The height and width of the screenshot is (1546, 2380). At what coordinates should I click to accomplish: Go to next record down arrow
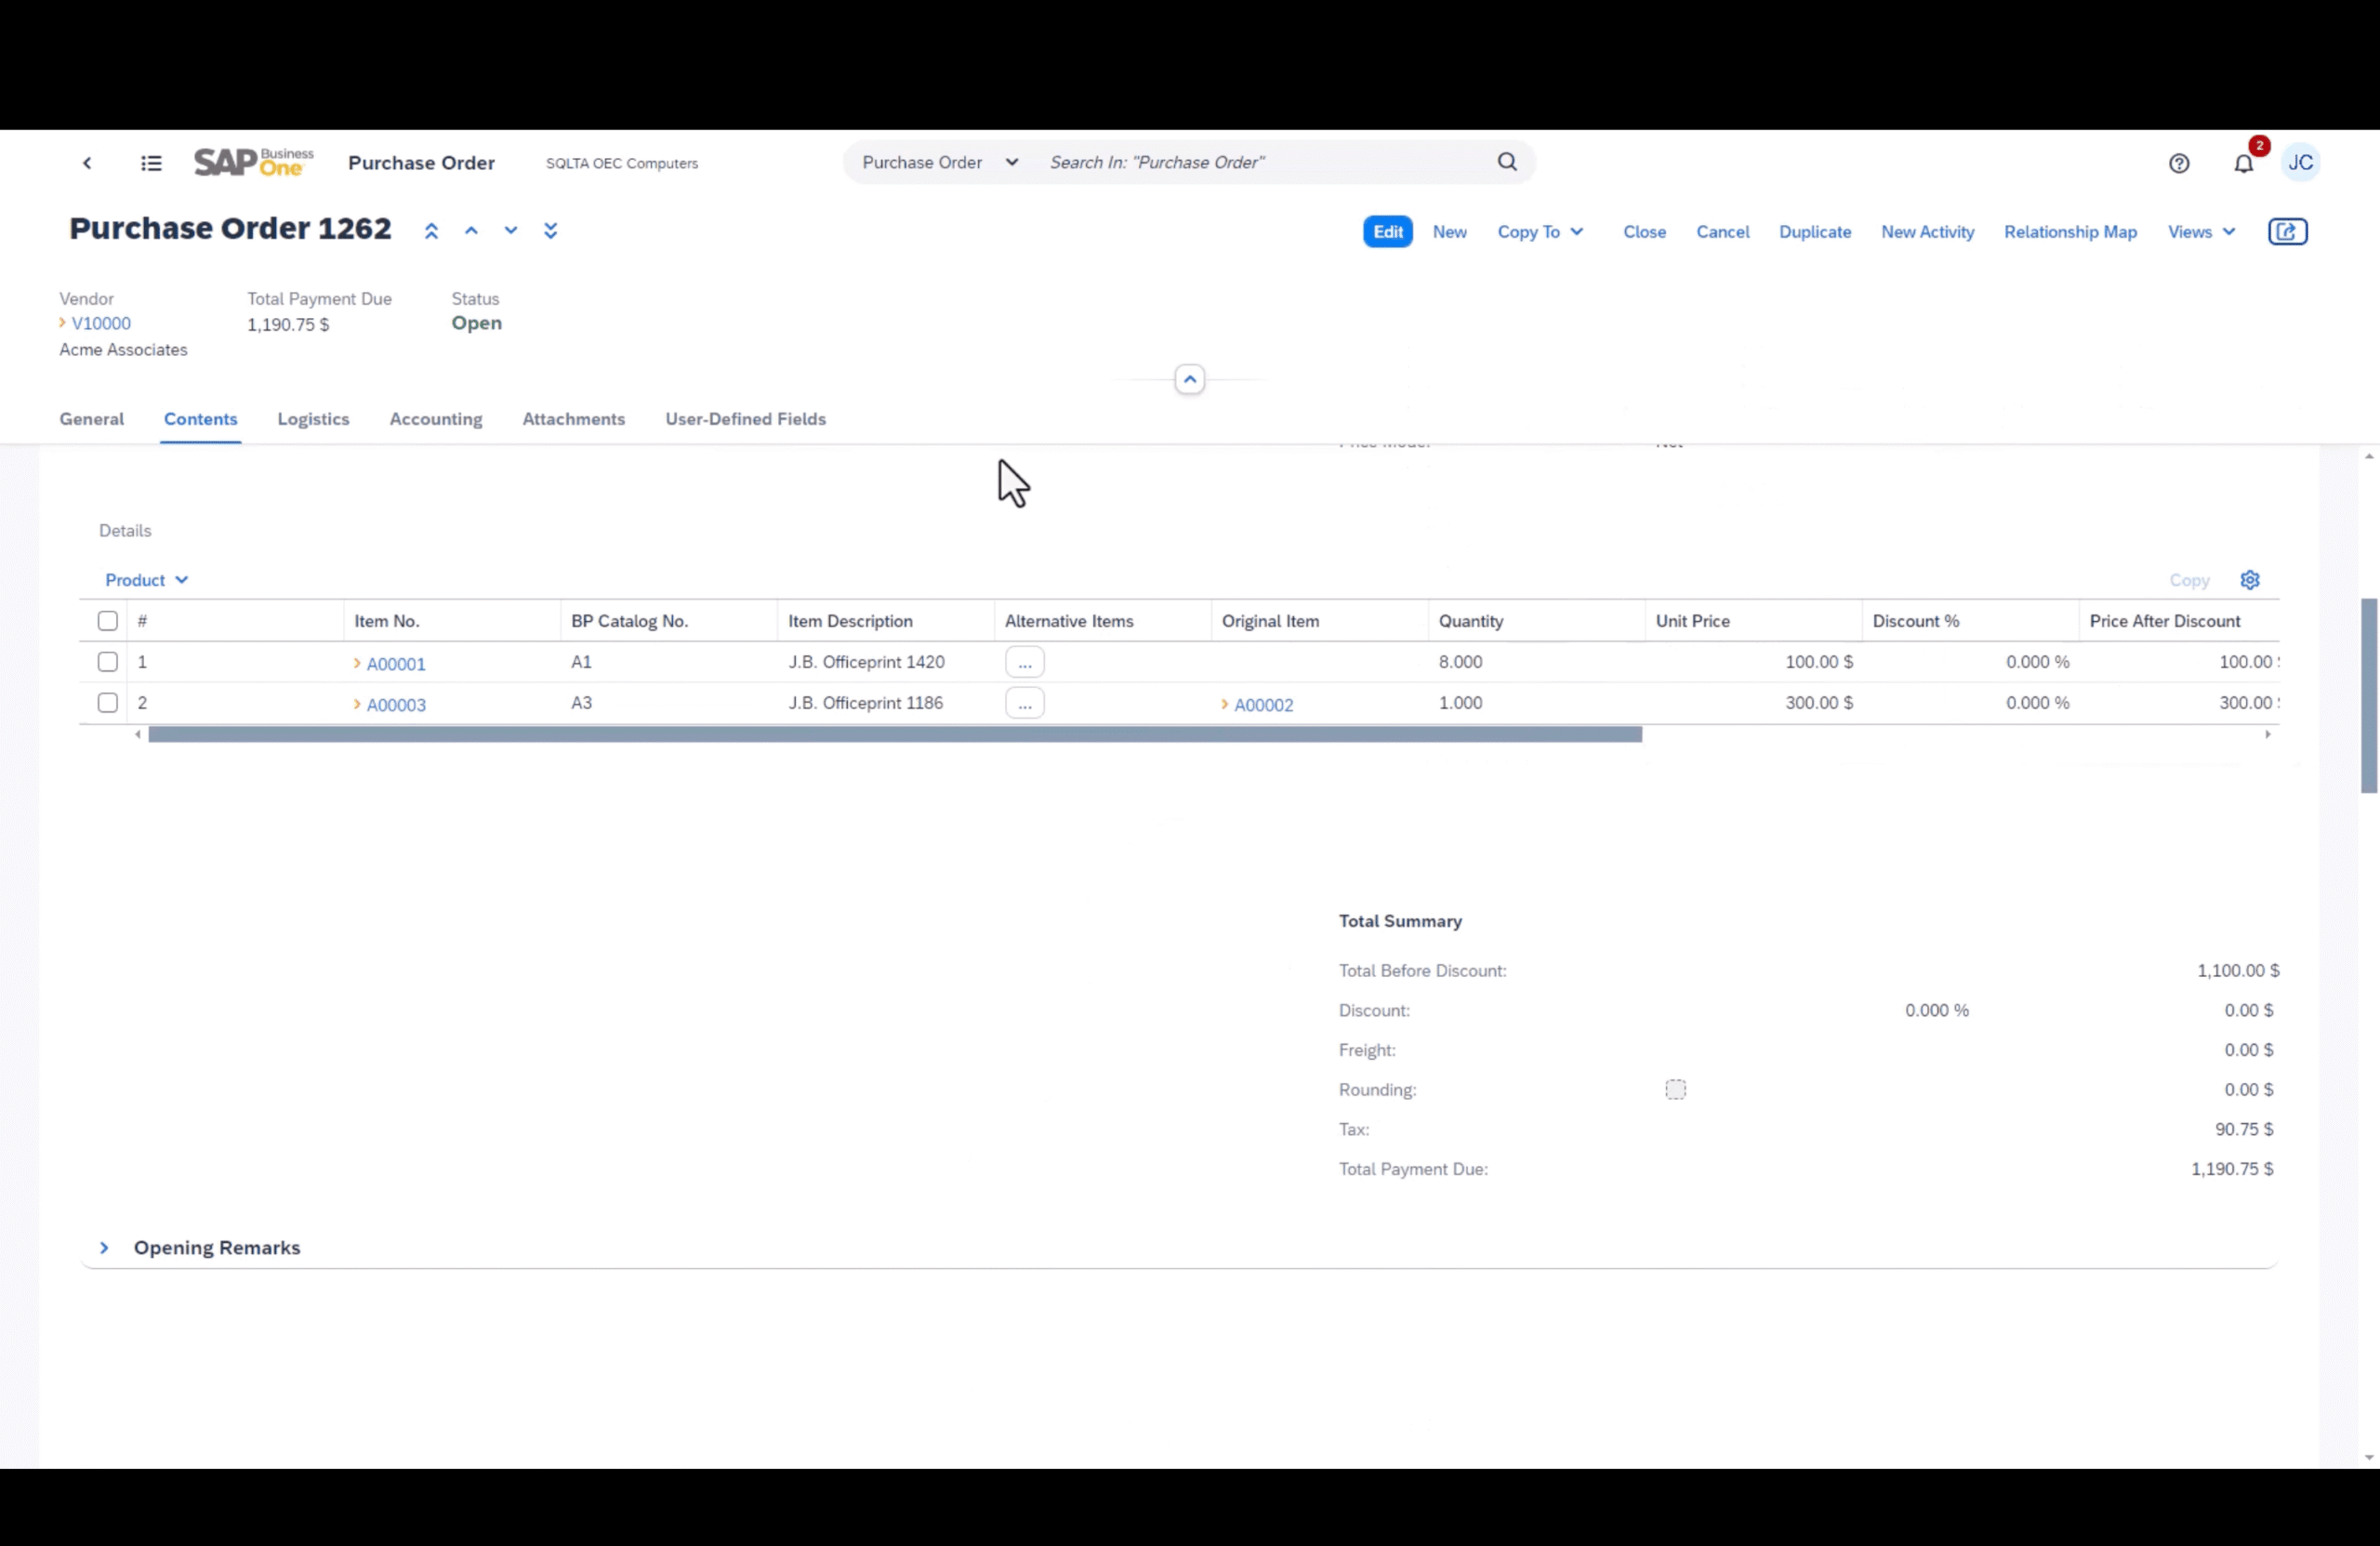[x=511, y=231]
